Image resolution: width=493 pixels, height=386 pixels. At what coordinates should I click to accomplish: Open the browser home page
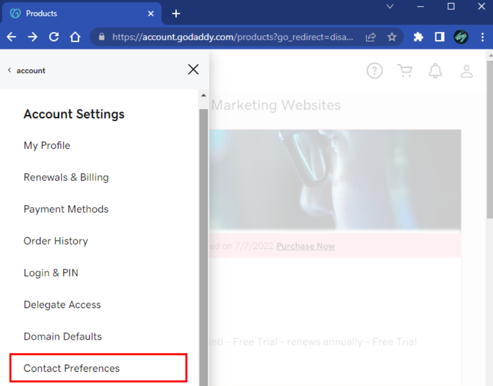75,37
